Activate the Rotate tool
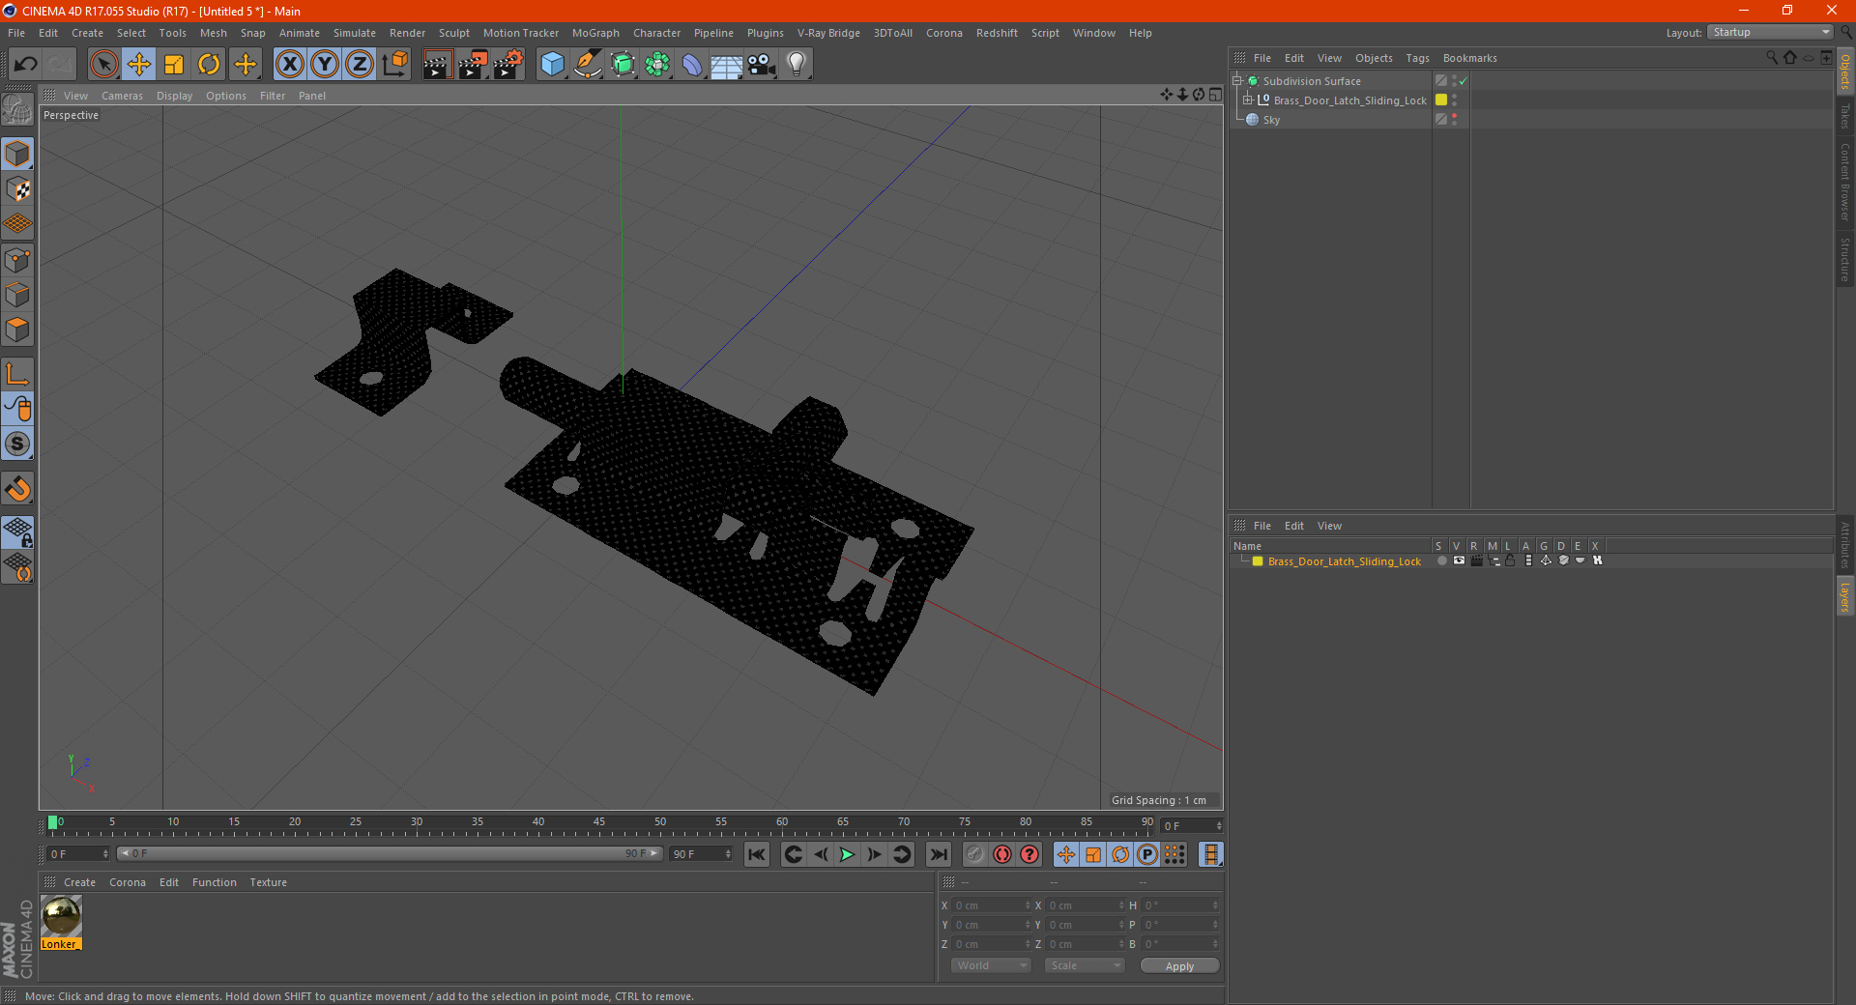1856x1005 pixels. tap(209, 65)
